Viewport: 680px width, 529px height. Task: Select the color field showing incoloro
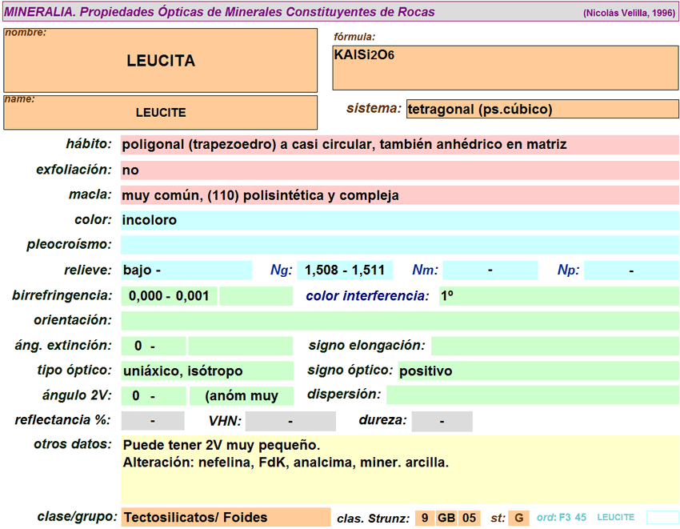(399, 220)
